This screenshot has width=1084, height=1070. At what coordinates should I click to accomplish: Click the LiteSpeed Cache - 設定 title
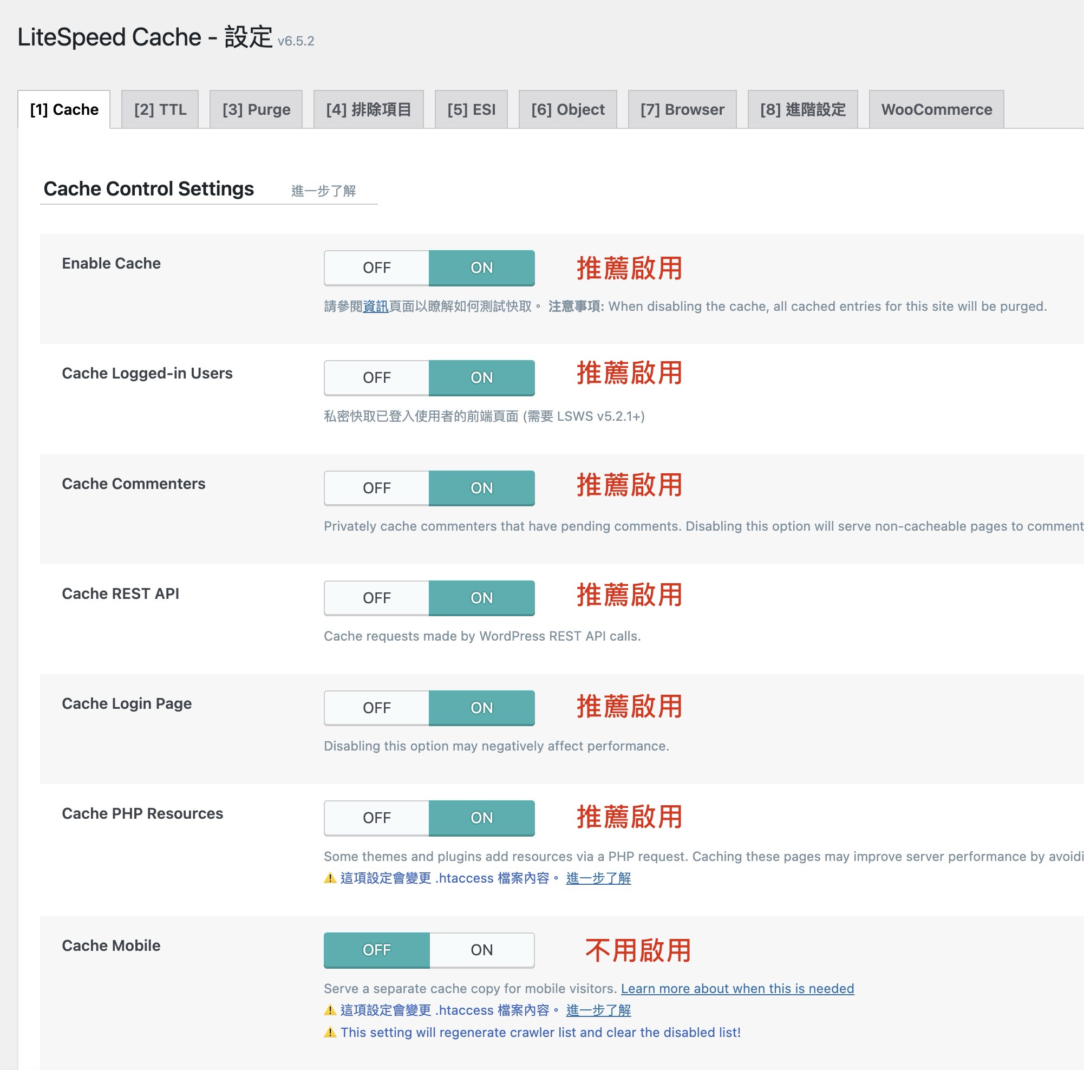coord(145,37)
